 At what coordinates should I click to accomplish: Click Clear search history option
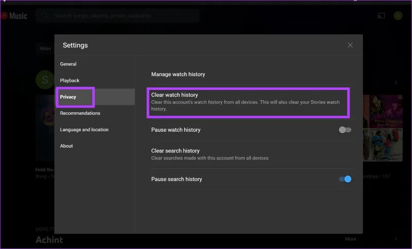tap(210, 154)
